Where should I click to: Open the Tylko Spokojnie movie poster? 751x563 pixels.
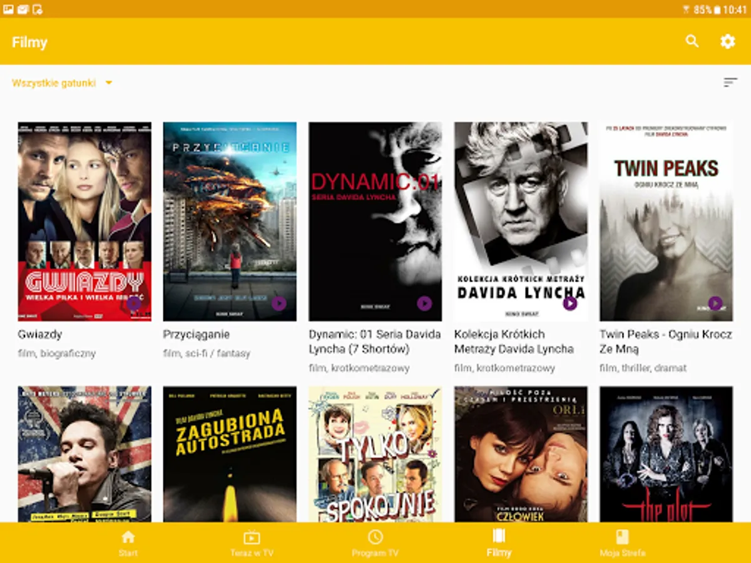tap(375, 454)
